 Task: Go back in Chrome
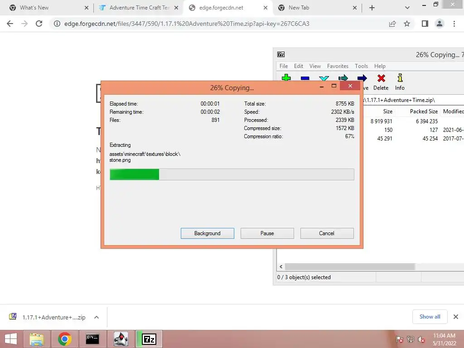point(10,24)
